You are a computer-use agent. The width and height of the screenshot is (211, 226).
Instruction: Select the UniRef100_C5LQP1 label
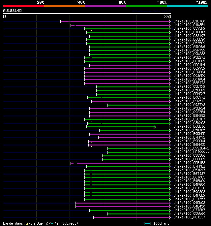[189, 90]
